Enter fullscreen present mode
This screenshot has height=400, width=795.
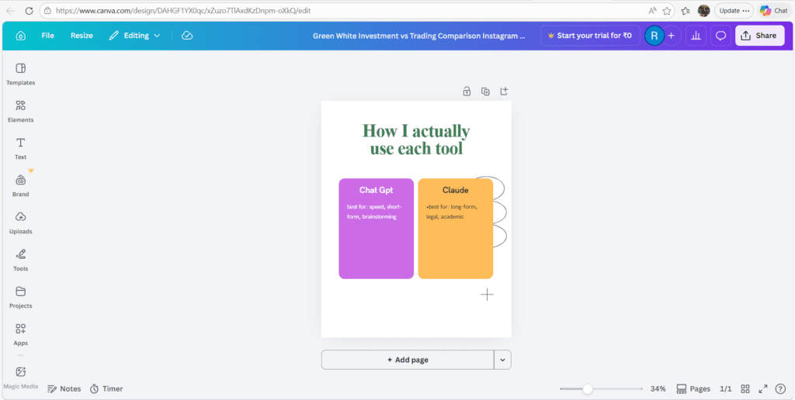762,389
